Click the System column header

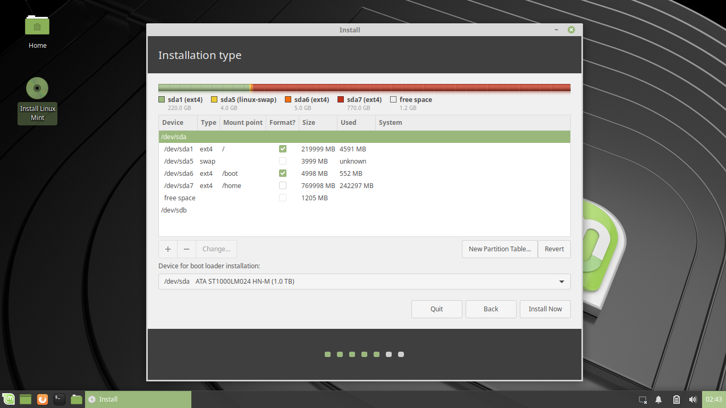(473, 123)
